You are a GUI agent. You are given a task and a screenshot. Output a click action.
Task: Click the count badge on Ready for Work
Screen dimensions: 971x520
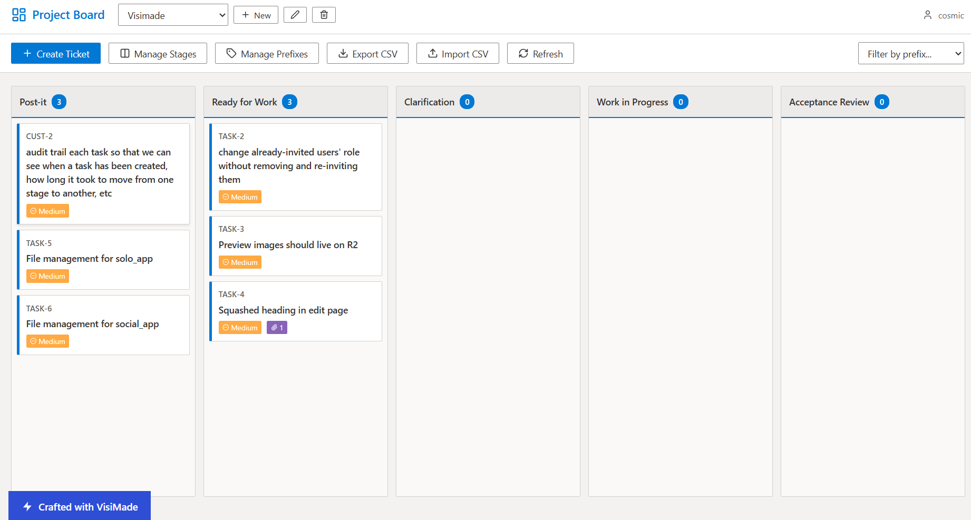[x=289, y=102]
